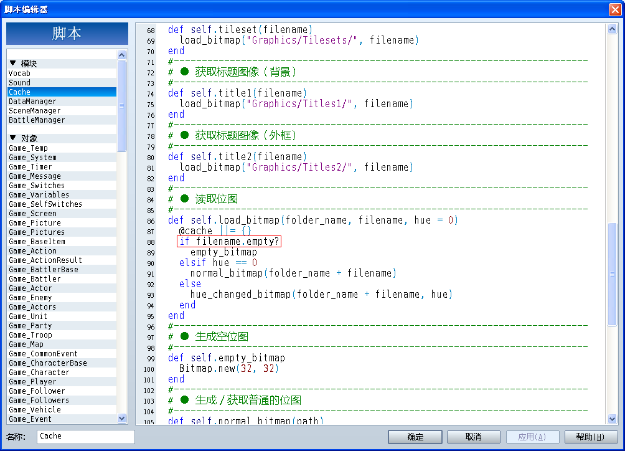Select Game_Timer in script list
This screenshot has width=625, height=451.
click(x=62, y=167)
